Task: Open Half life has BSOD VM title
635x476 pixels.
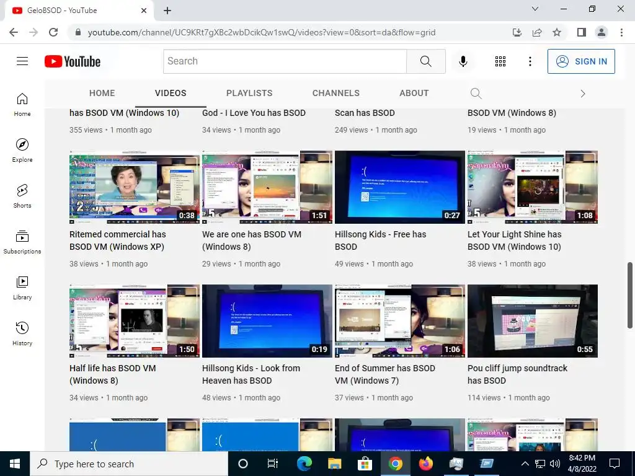Action: [x=113, y=374]
